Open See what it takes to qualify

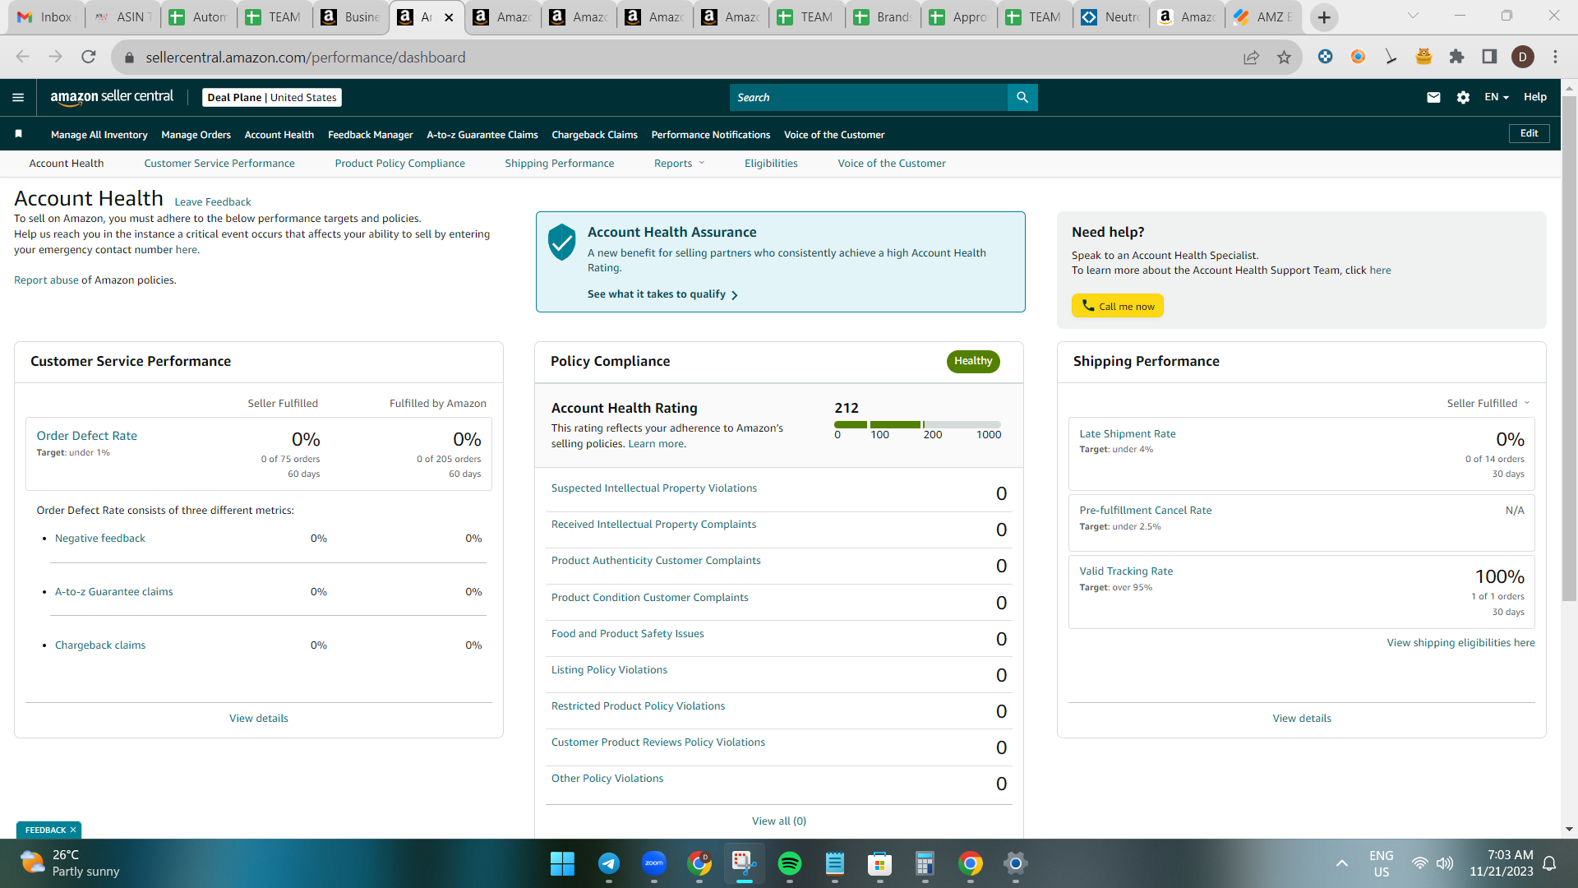(x=662, y=294)
